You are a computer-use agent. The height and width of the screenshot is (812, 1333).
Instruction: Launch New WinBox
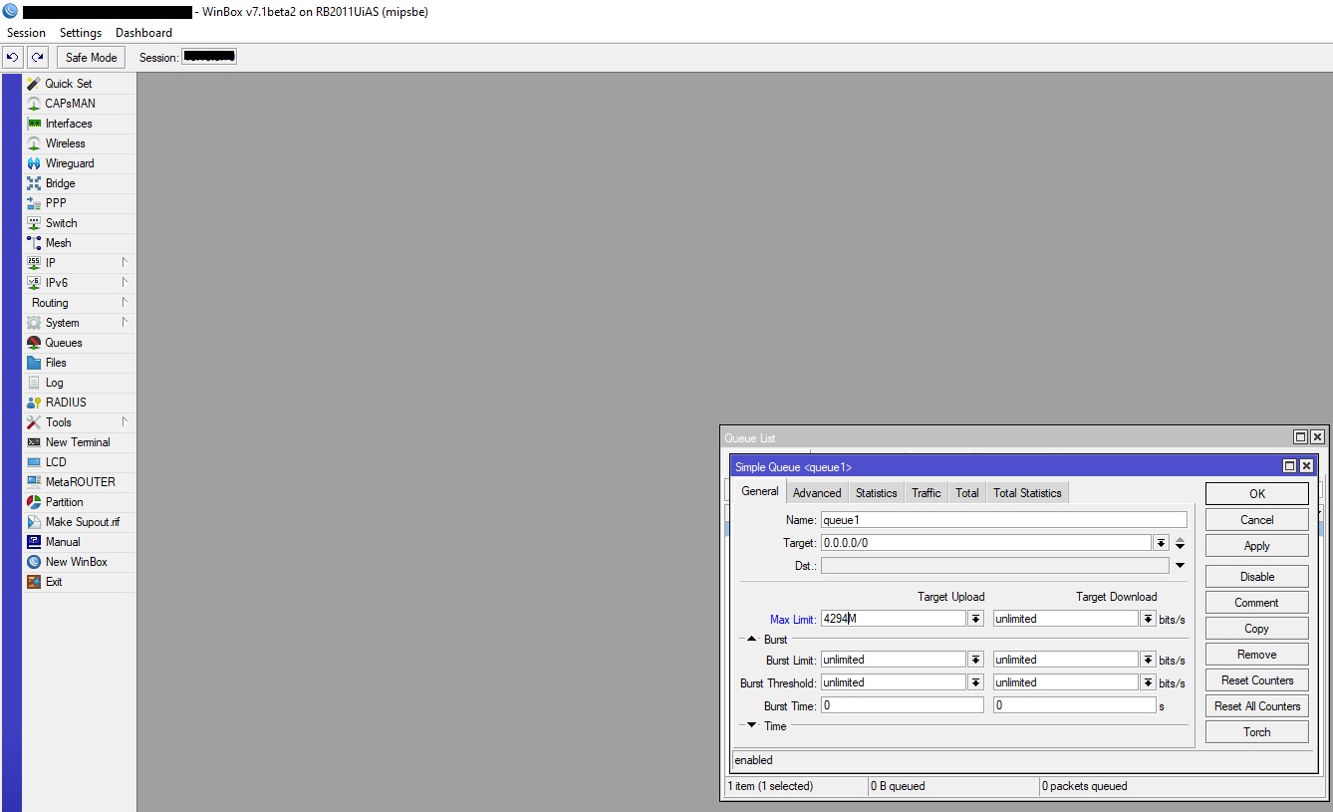(x=80, y=562)
